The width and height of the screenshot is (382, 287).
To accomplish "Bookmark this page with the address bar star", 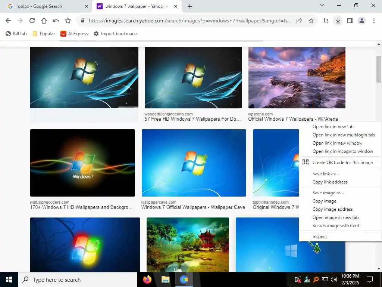I will pyautogui.click(x=311, y=21).
